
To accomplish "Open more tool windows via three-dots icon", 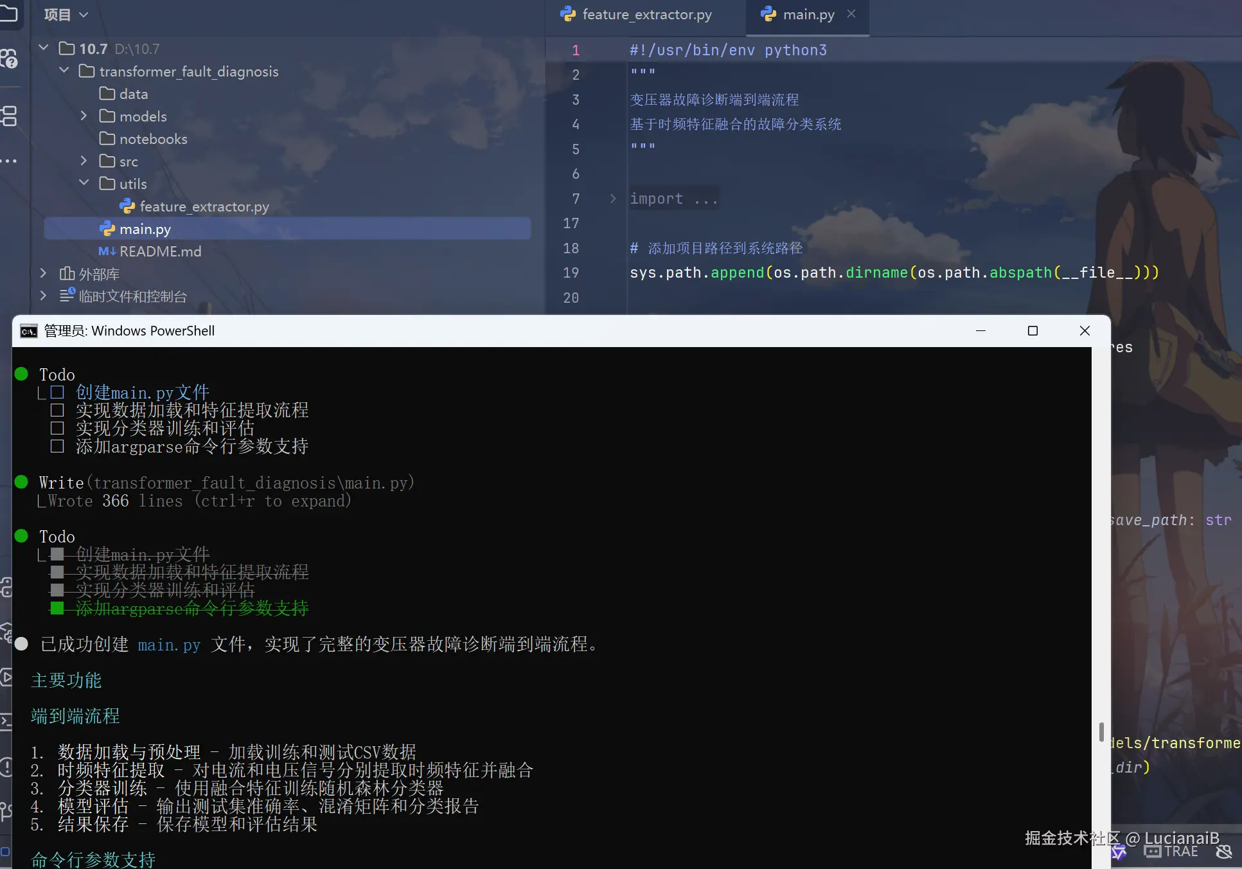I will (x=8, y=161).
